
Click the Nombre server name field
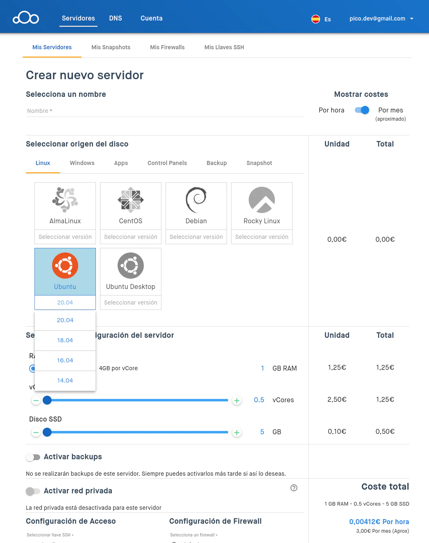click(165, 111)
